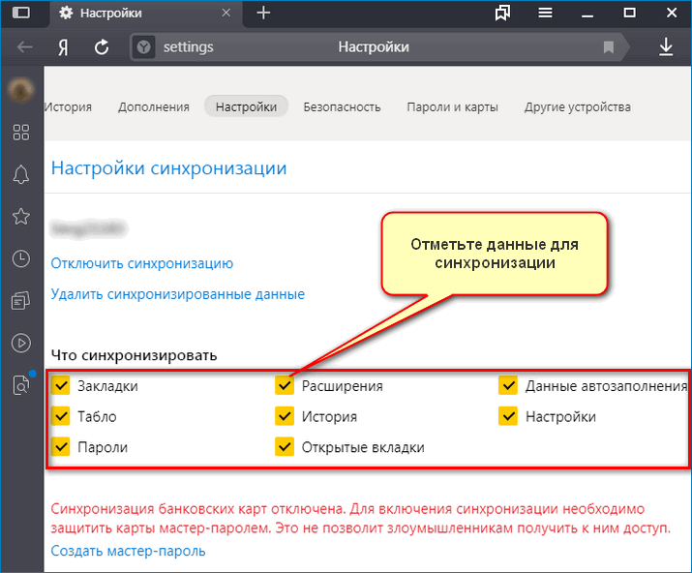Open the services grid icon in sidebar

point(20,132)
